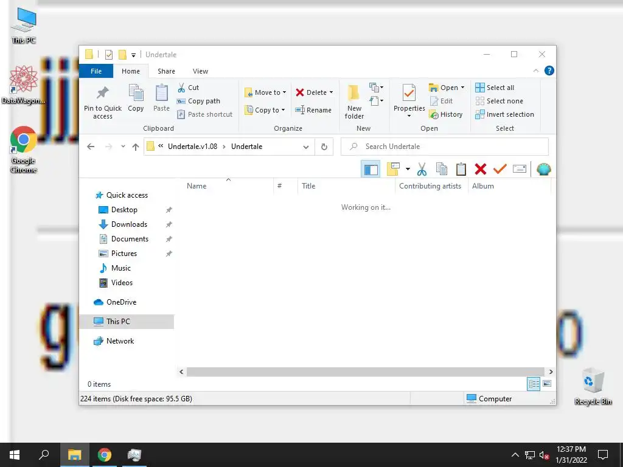Image resolution: width=623 pixels, height=467 pixels.
Task: Open the address bar history dropdown
Action: click(306, 147)
